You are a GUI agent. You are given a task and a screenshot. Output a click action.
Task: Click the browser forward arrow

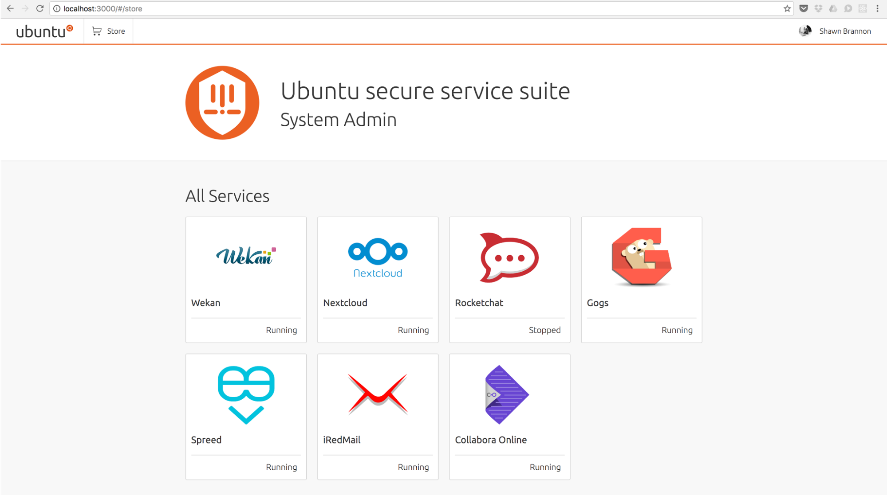(x=25, y=8)
